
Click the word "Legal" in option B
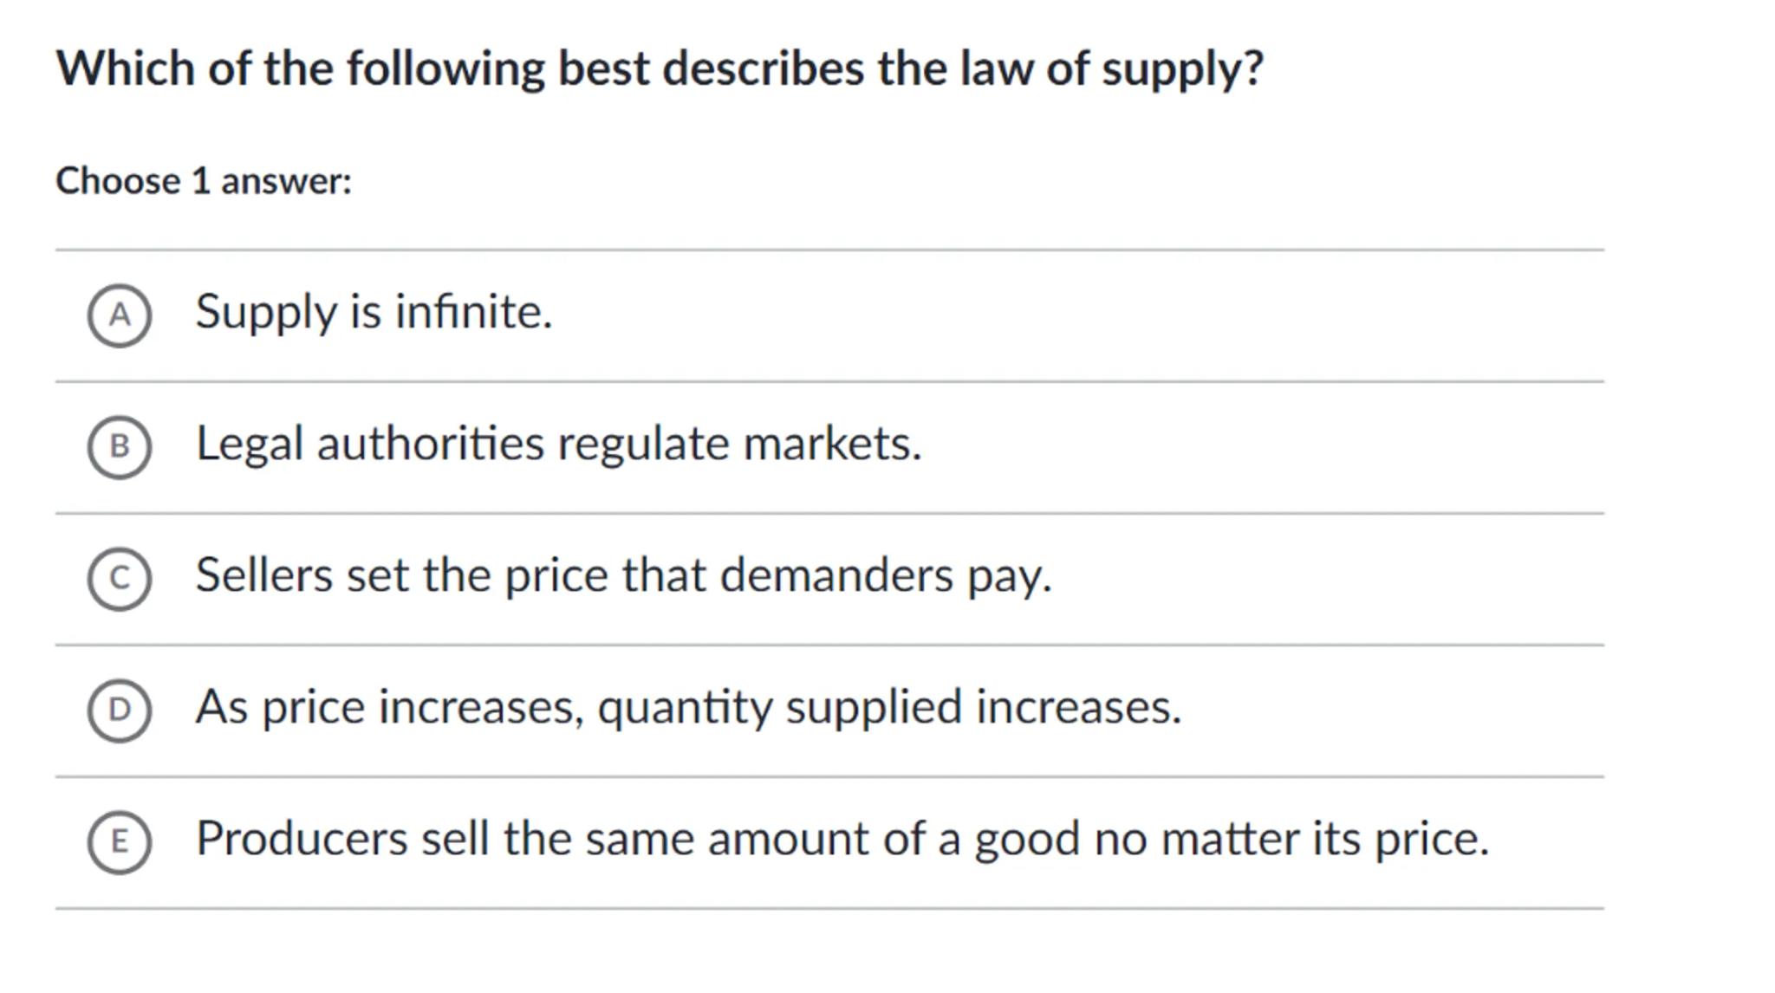click(x=250, y=444)
